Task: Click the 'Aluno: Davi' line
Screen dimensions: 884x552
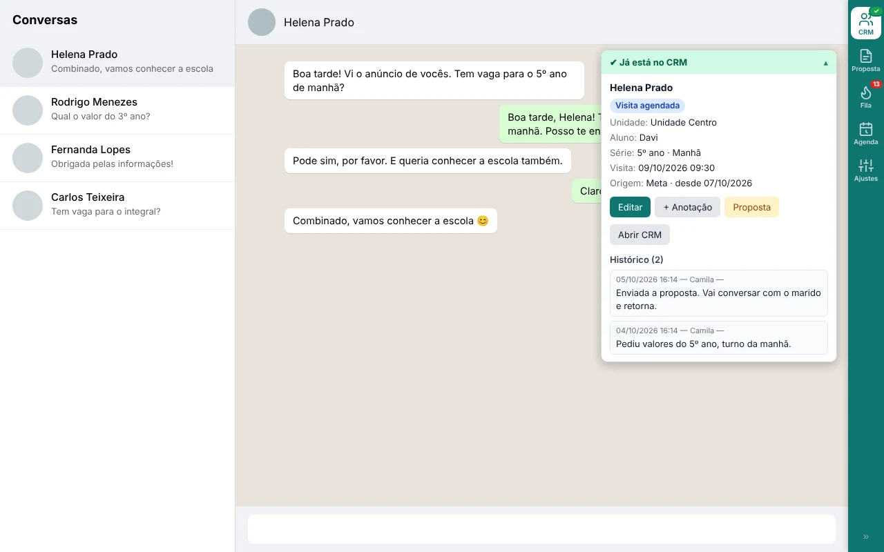Action: pyautogui.click(x=634, y=137)
